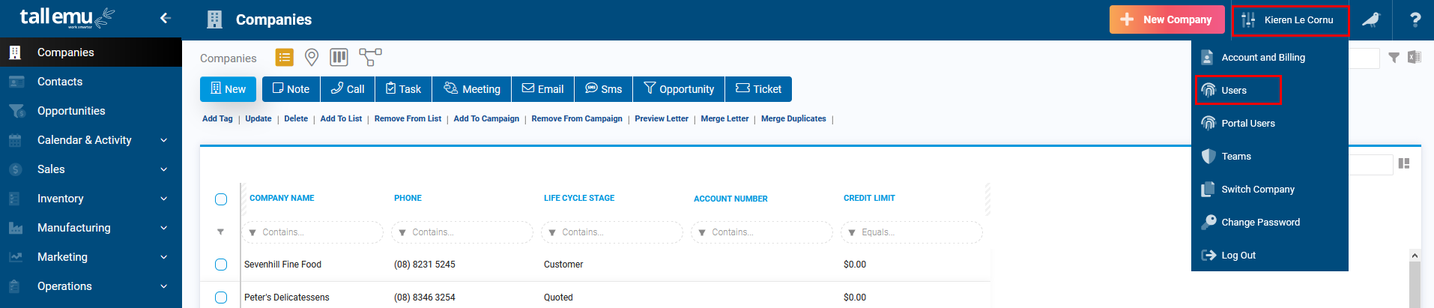Export to Excel icon
The image size is (1434, 308).
click(x=1414, y=57)
